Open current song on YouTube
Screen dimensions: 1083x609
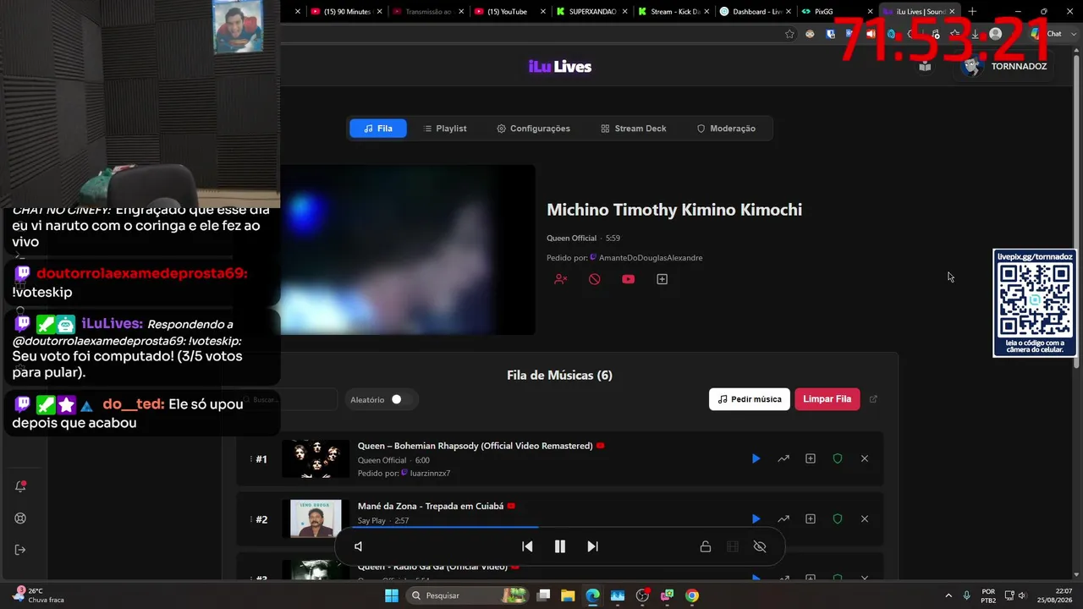[x=628, y=279]
